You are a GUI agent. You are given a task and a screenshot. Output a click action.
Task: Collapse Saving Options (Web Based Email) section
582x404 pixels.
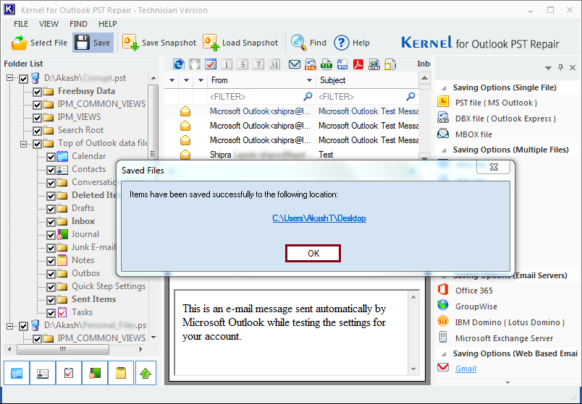(x=444, y=354)
